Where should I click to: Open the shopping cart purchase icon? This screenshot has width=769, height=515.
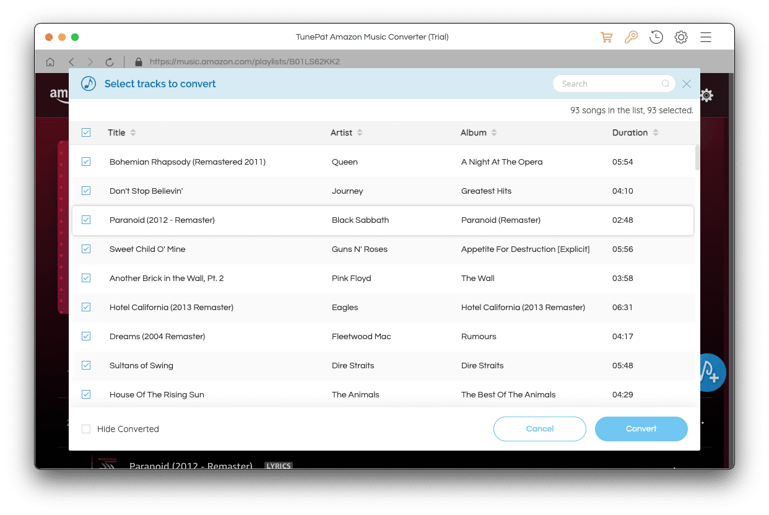(x=606, y=37)
